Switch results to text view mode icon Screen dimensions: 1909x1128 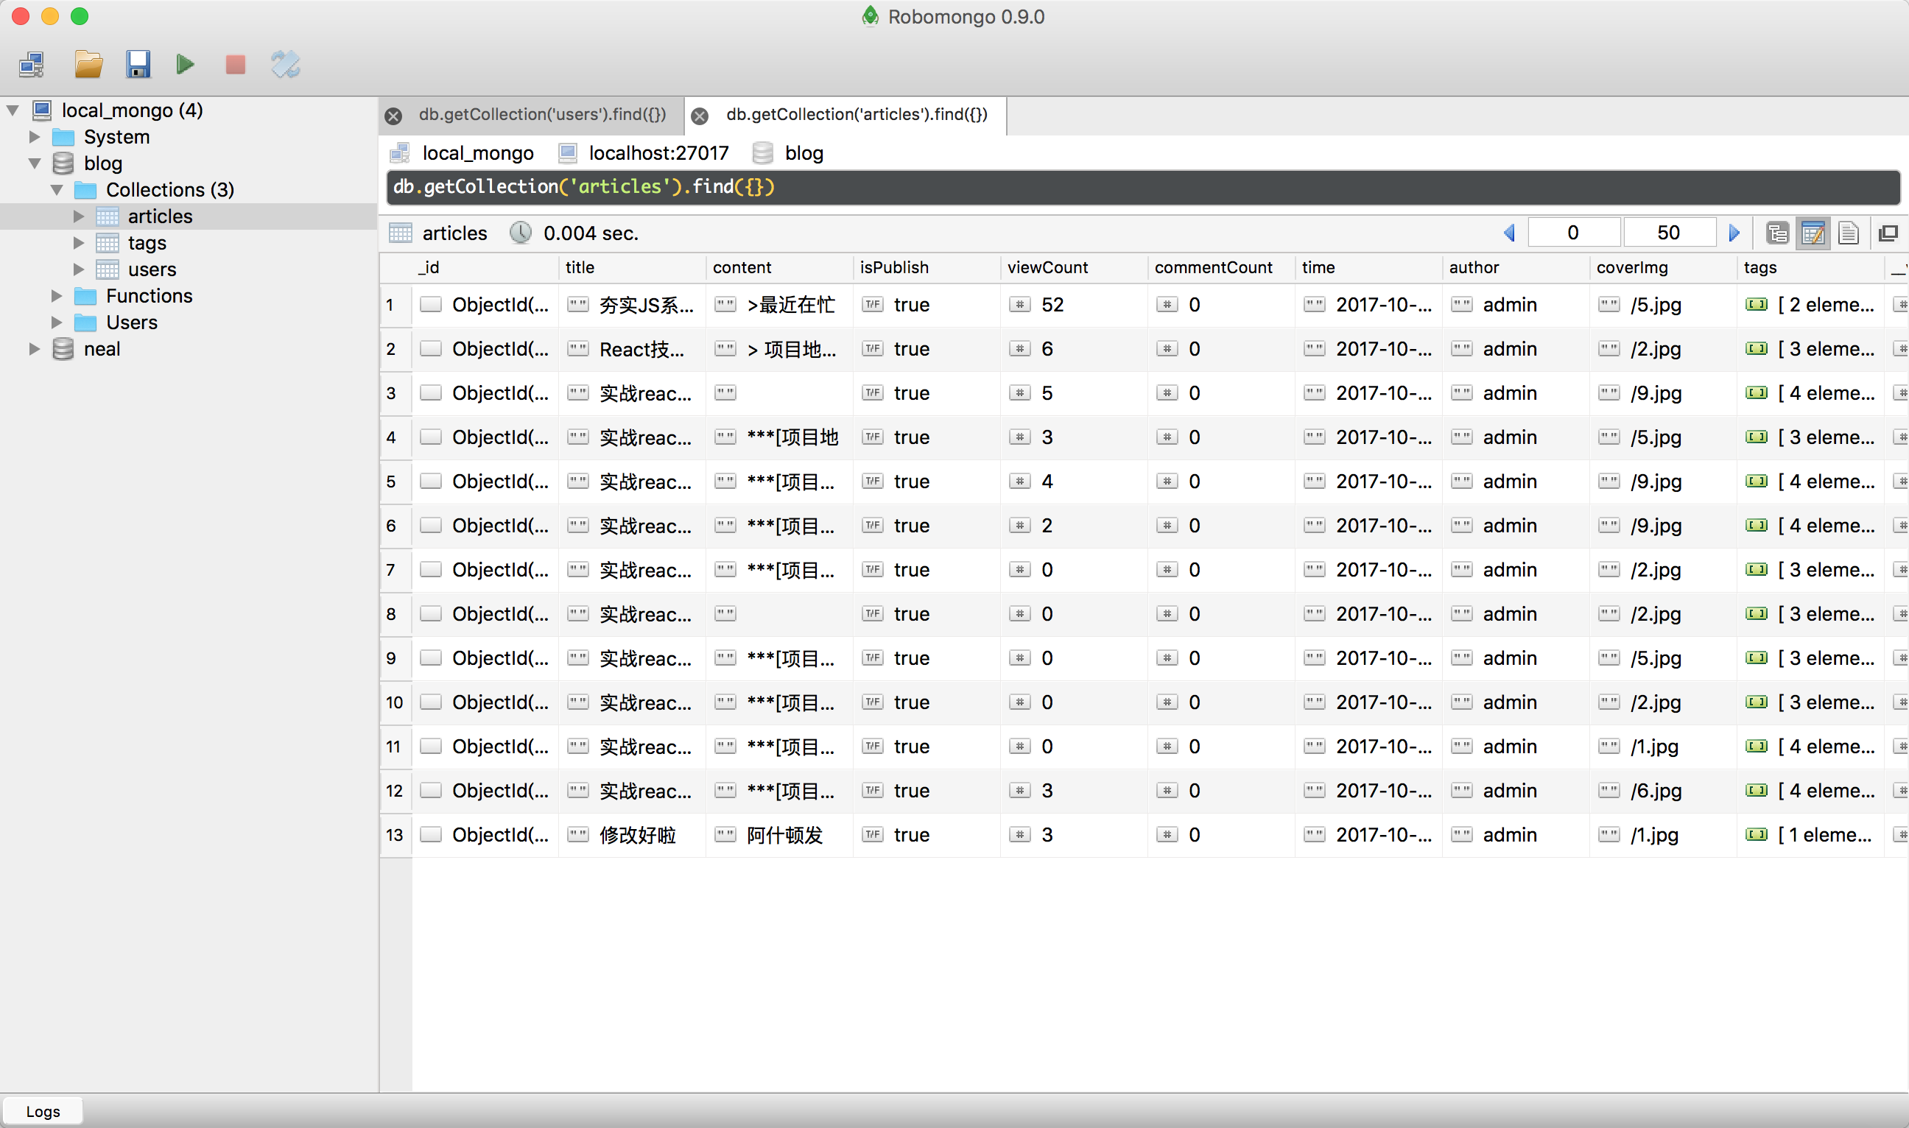coord(1848,233)
